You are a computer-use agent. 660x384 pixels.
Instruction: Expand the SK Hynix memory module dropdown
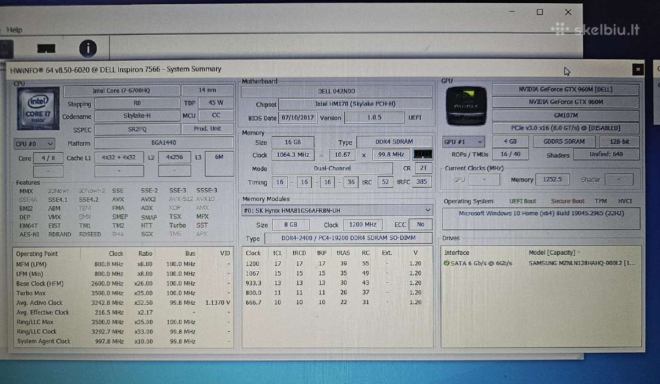tap(337, 210)
